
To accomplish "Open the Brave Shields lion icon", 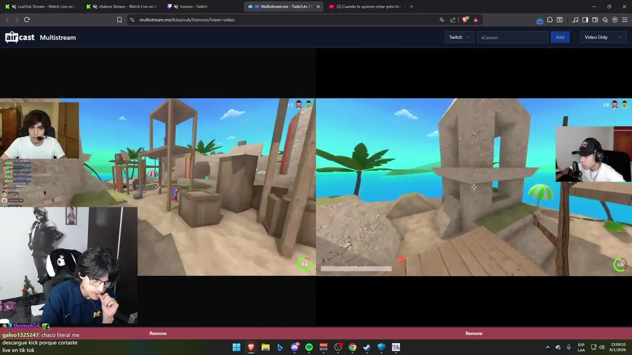I will [465, 20].
